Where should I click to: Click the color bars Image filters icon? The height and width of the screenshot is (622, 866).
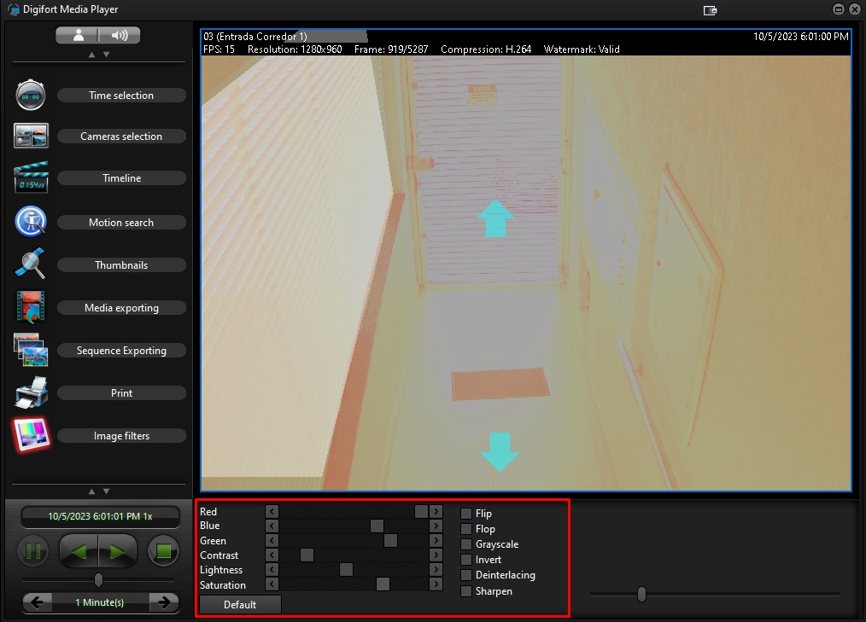(x=32, y=435)
